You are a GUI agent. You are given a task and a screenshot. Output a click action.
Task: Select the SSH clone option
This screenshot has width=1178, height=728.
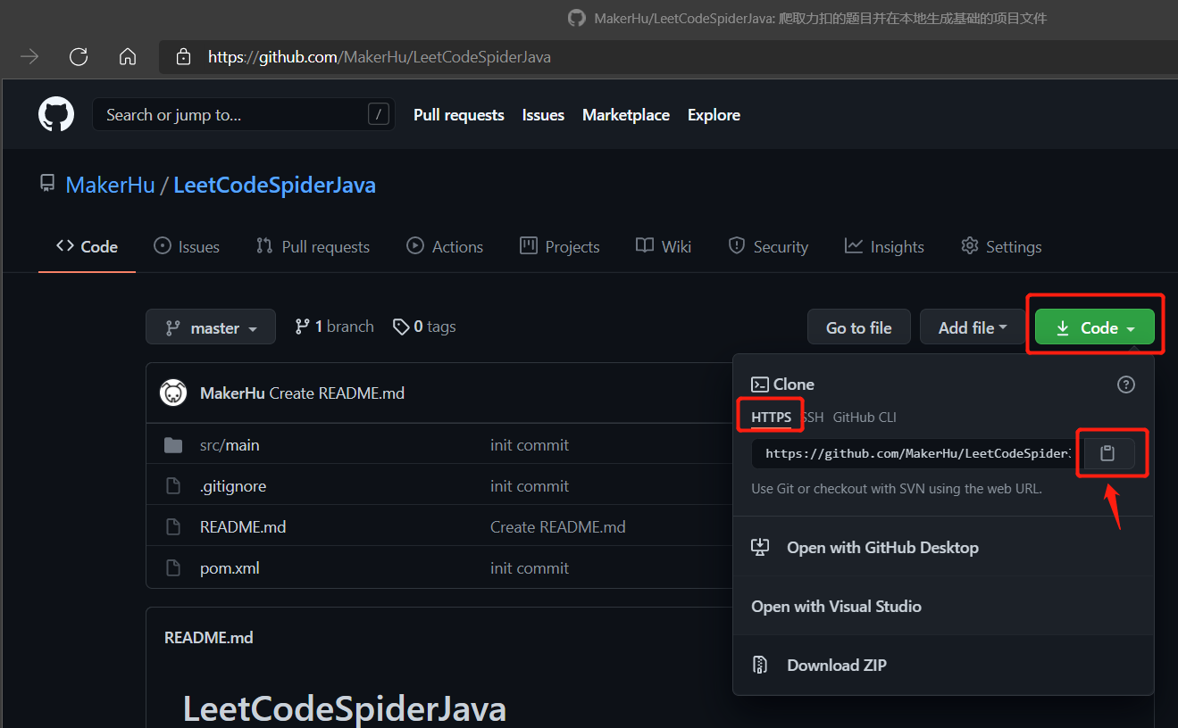click(813, 418)
